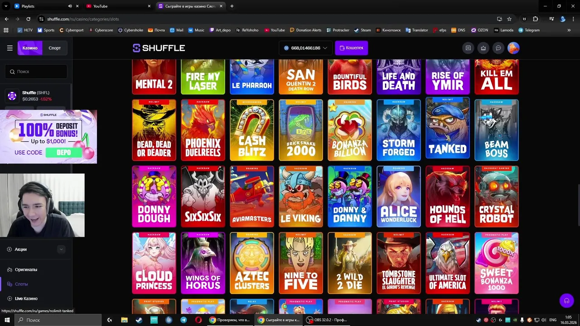Open the Beam Boys game

497,130
